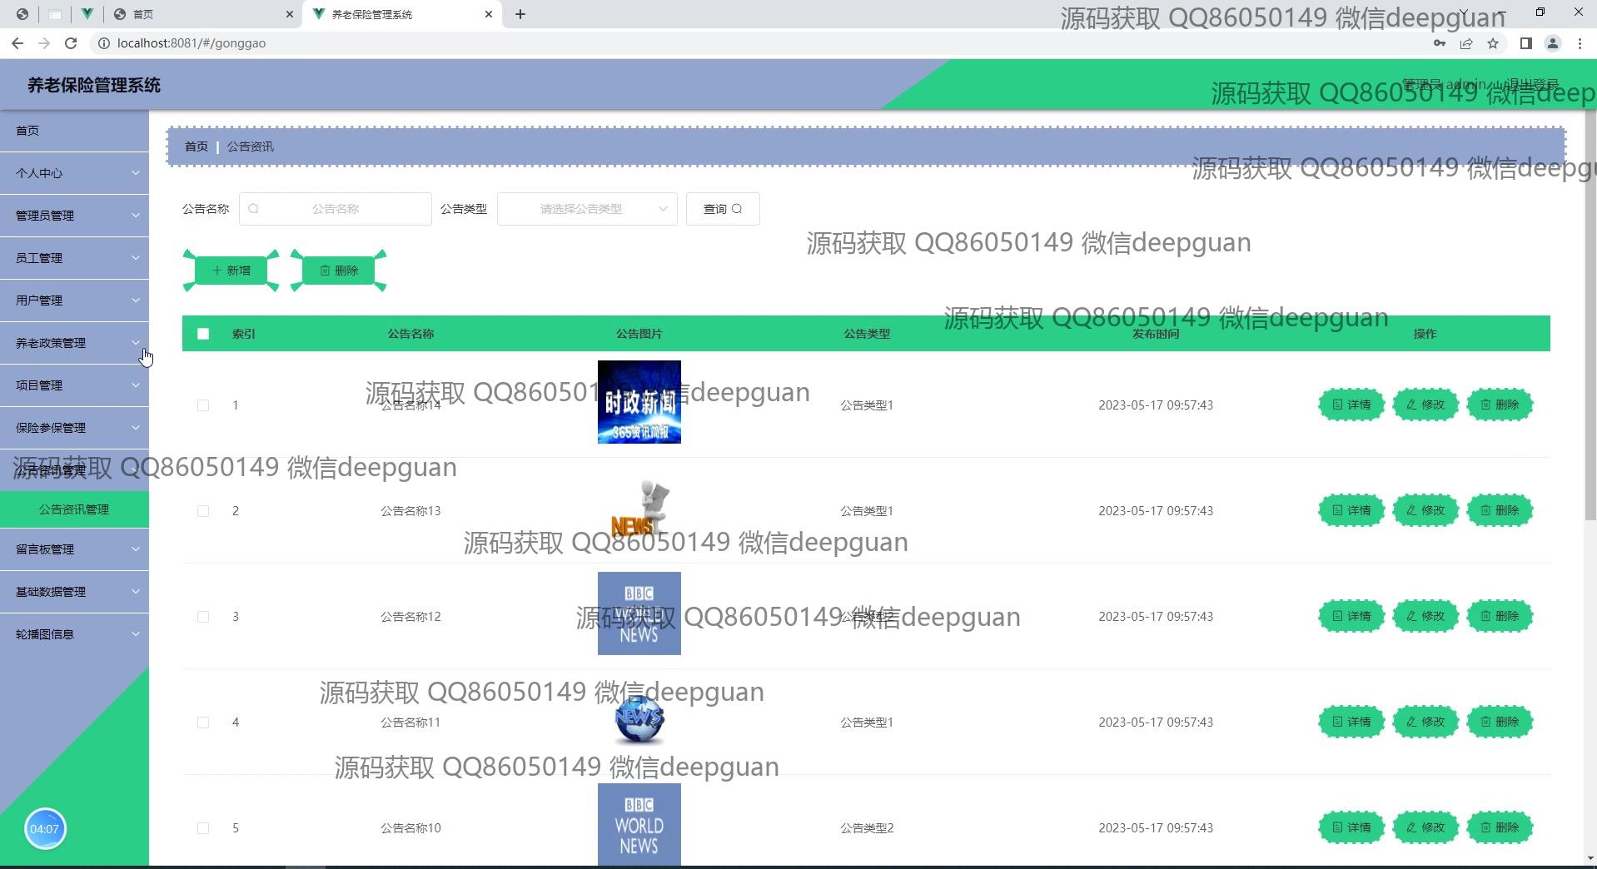This screenshot has height=869, width=1597.
Task: Bookmark this page with the star icon
Action: (x=1493, y=43)
